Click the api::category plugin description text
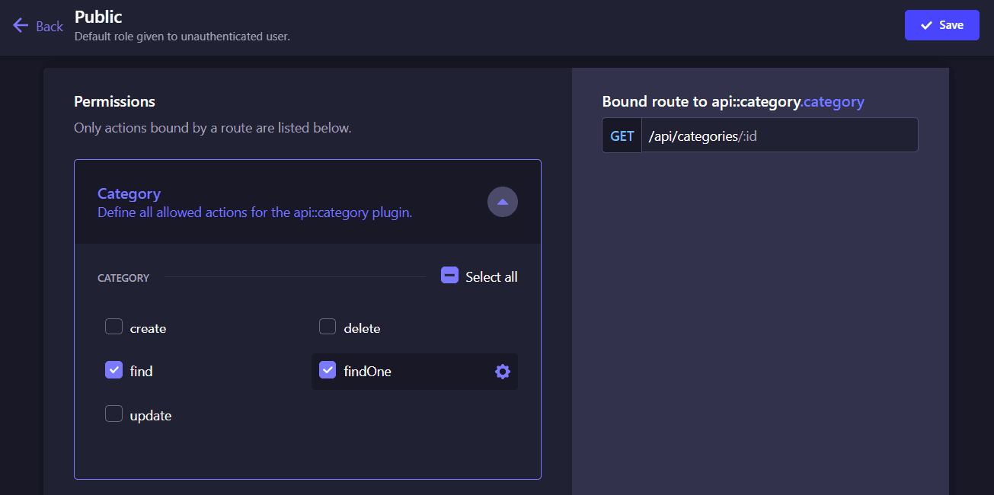Viewport: 994px width, 495px height. [x=254, y=213]
